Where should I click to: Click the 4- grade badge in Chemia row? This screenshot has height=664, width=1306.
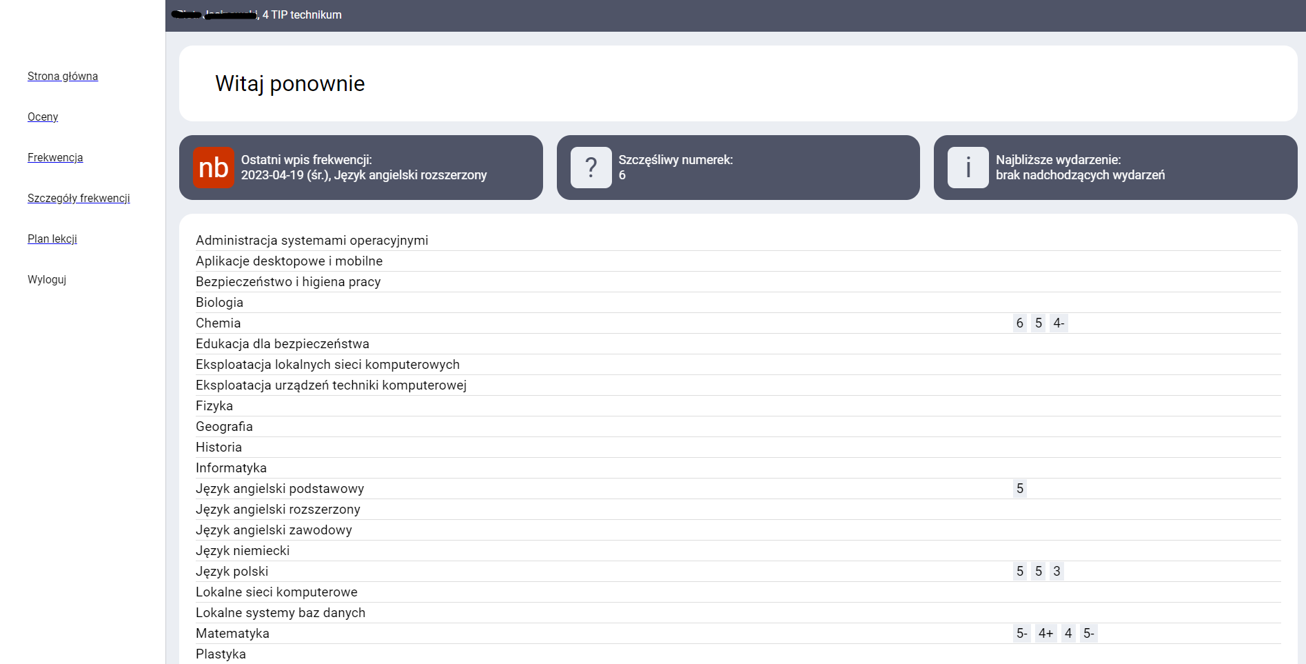click(1059, 323)
